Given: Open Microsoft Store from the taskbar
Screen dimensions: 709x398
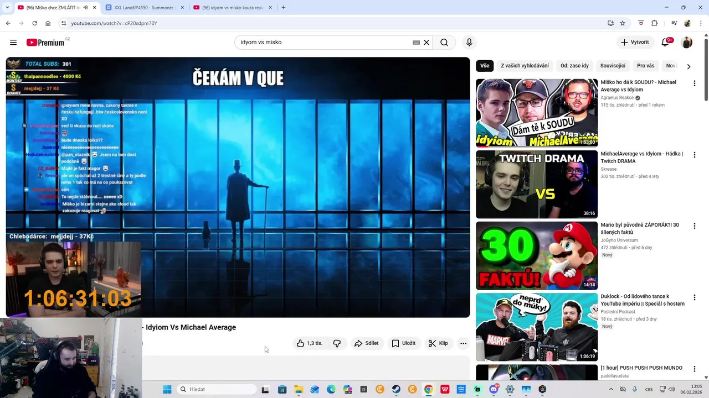Looking at the screenshot, I should (x=282, y=389).
